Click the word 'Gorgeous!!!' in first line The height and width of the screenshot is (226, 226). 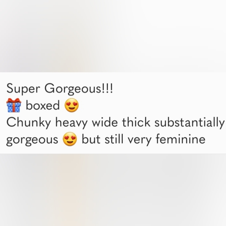(79, 89)
